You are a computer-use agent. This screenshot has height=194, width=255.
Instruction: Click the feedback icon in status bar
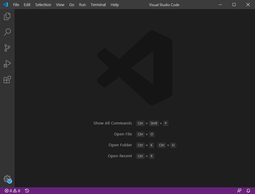tap(240, 190)
